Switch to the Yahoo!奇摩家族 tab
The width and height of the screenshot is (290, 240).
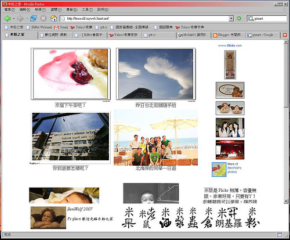(125, 35)
